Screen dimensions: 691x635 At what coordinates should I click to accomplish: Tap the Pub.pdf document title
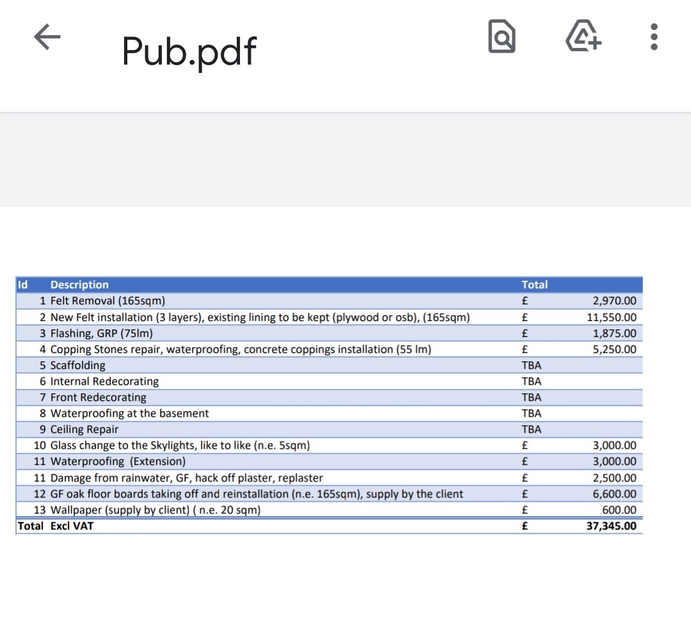pos(189,51)
